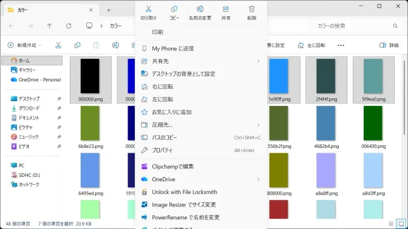The height and width of the screenshot is (229, 408).
Task: Click the Rename (名前の変更) icon in context menu
Action: click(200, 9)
